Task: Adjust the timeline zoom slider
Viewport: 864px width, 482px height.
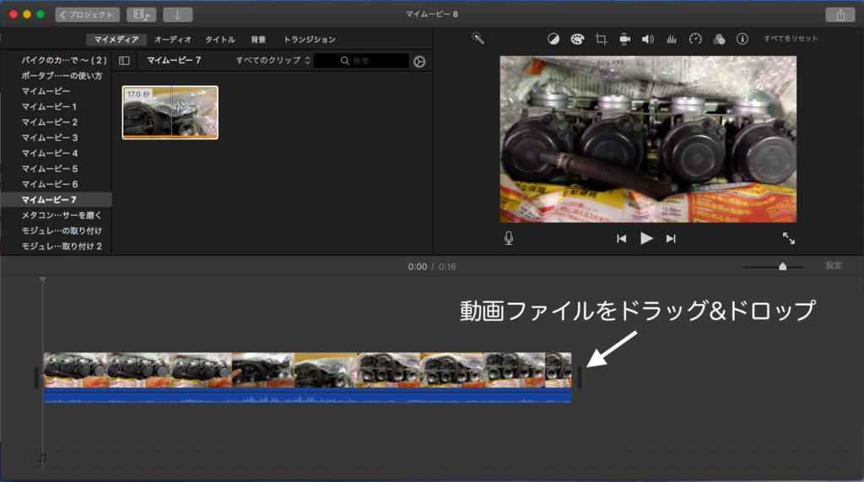Action: [782, 267]
